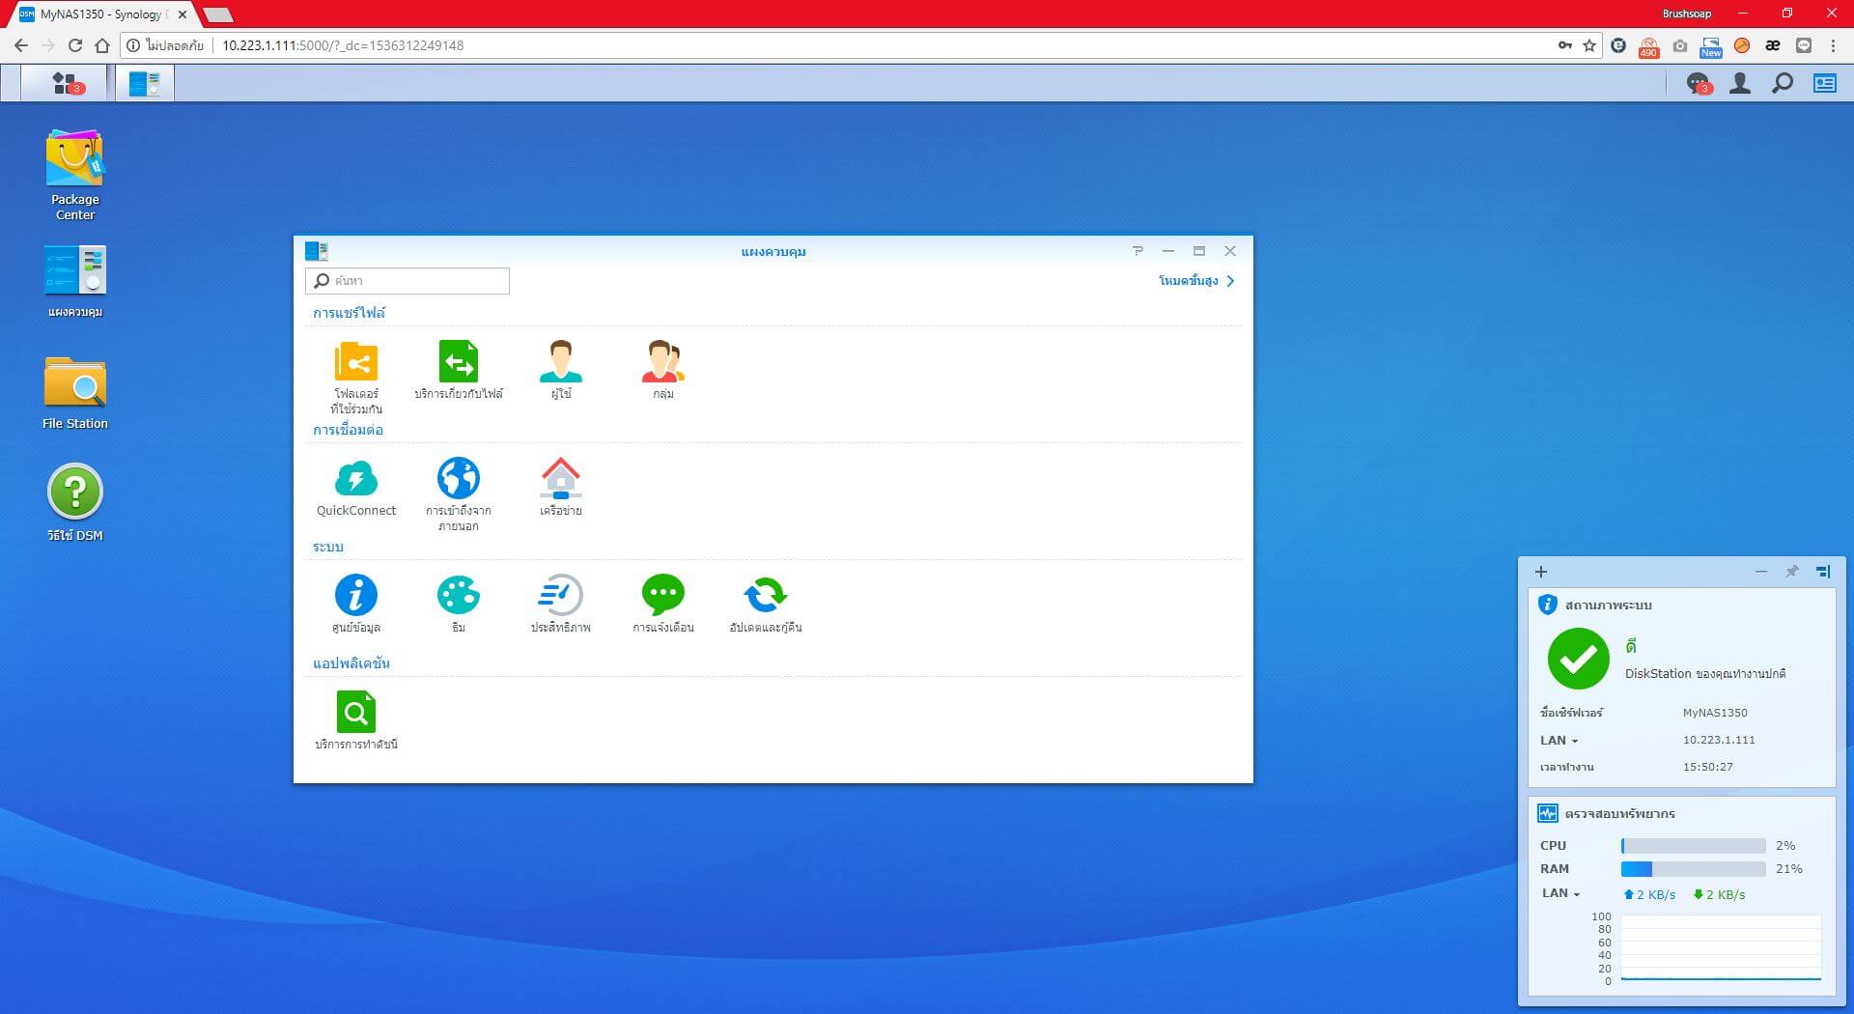Add a widget with plus button

(1541, 572)
